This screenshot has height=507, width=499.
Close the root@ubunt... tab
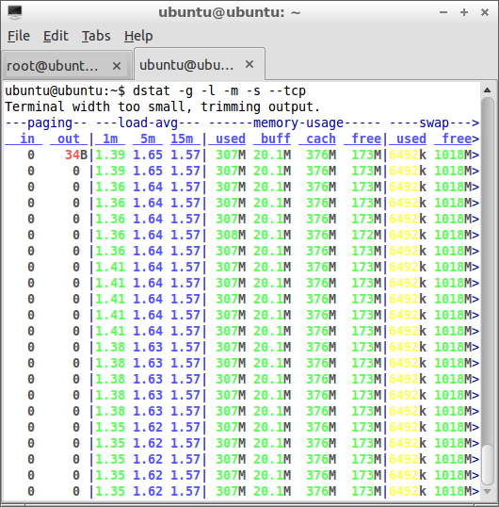pyautogui.click(x=117, y=66)
